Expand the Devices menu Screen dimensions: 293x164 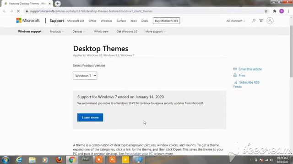(79, 31)
